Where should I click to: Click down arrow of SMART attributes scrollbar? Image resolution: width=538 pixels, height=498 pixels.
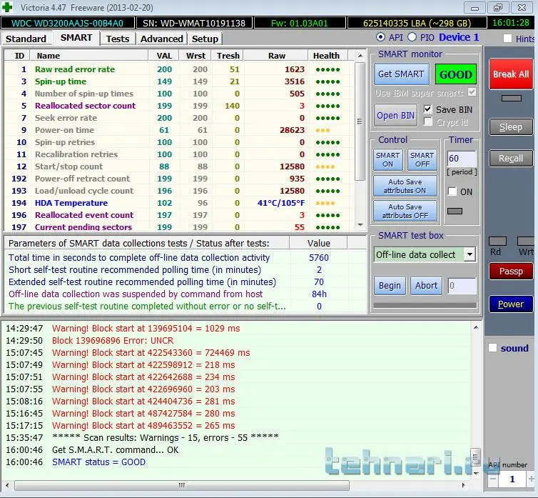[x=360, y=225]
